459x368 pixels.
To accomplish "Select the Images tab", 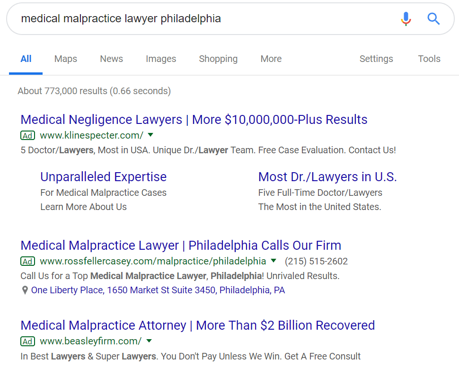I will [161, 59].
